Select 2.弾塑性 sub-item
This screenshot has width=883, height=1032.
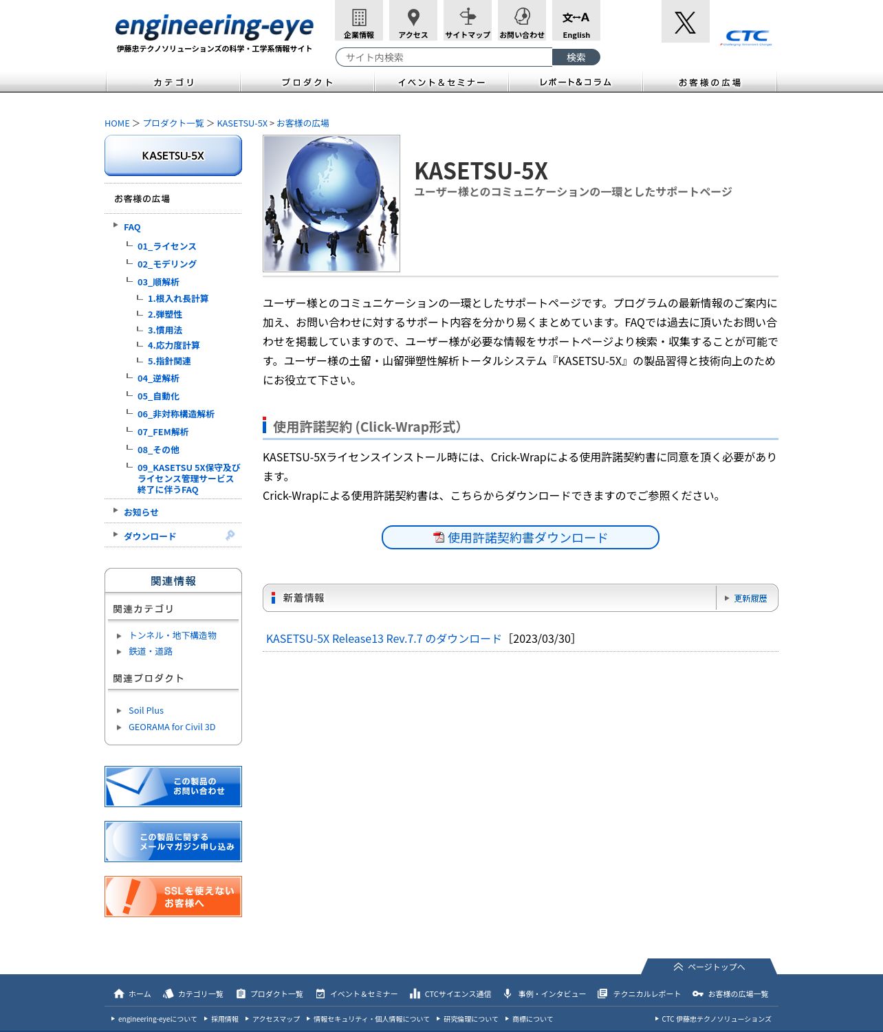point(165,314)
